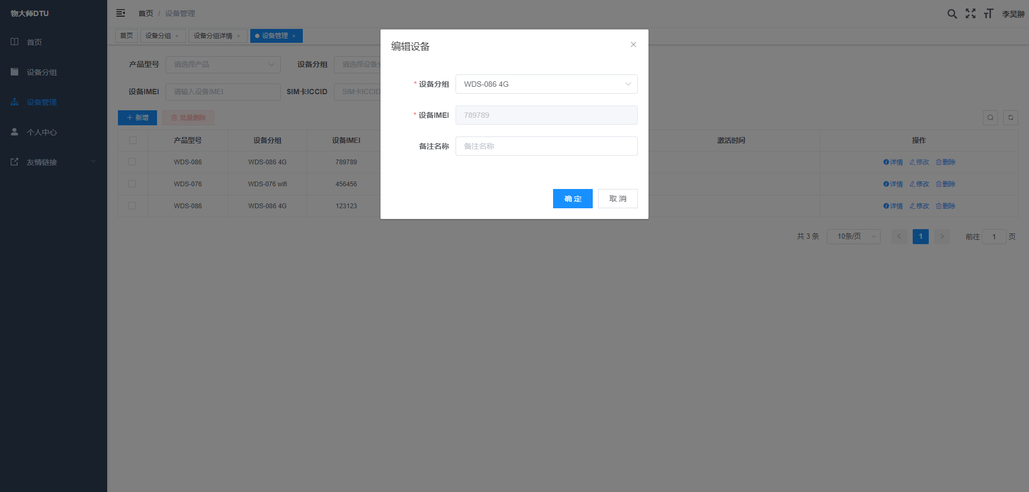The width and height of the screenshot is (1029, 492).
Task: Toggle fullscreen mode icon
Action: (x=971, y=14)
